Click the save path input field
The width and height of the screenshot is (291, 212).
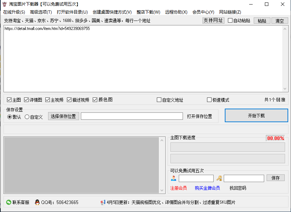132,116
